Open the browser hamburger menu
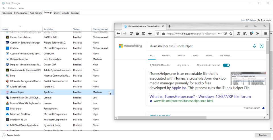 click(x=266, y=33)
